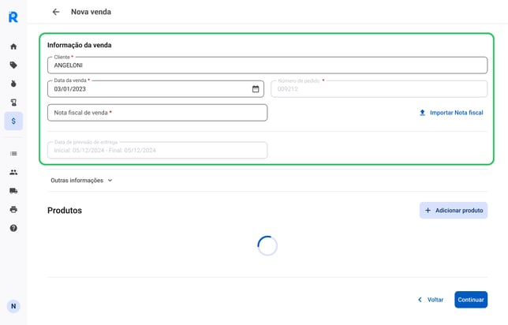Screen dimensions: 508x325
Task: Open the fruit icon in sidebar
Action: pos(13,84)
